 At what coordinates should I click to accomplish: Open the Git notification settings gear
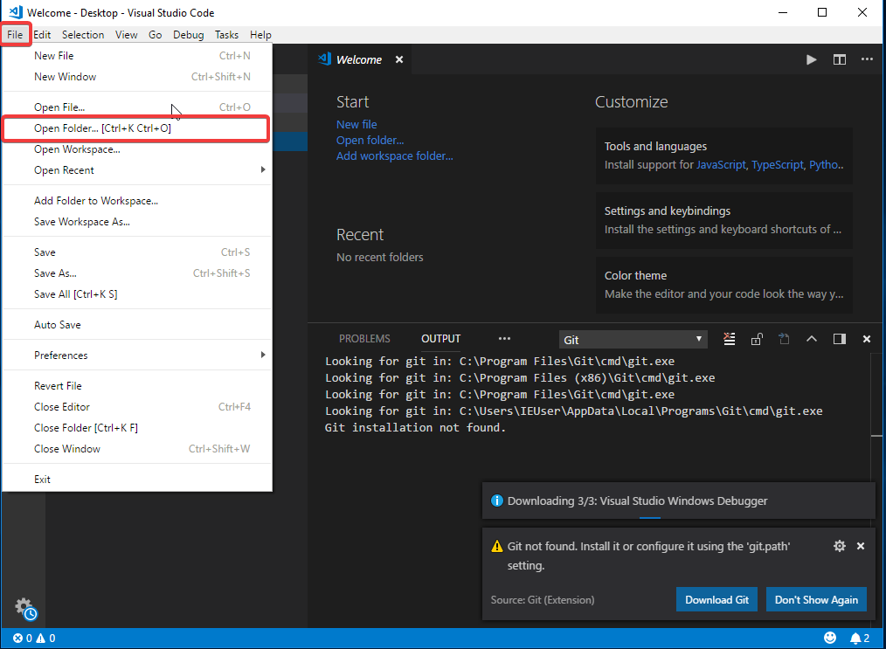click(839, 546)
